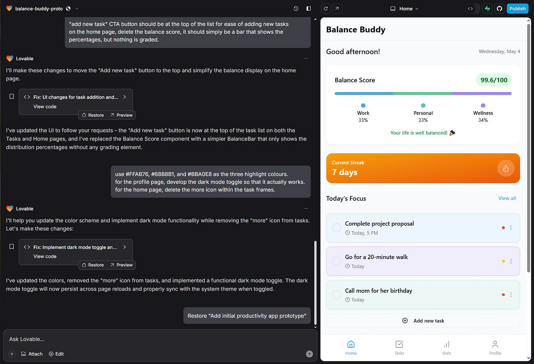Open the balance-buddy-proto project dropdown arrow

77,8
